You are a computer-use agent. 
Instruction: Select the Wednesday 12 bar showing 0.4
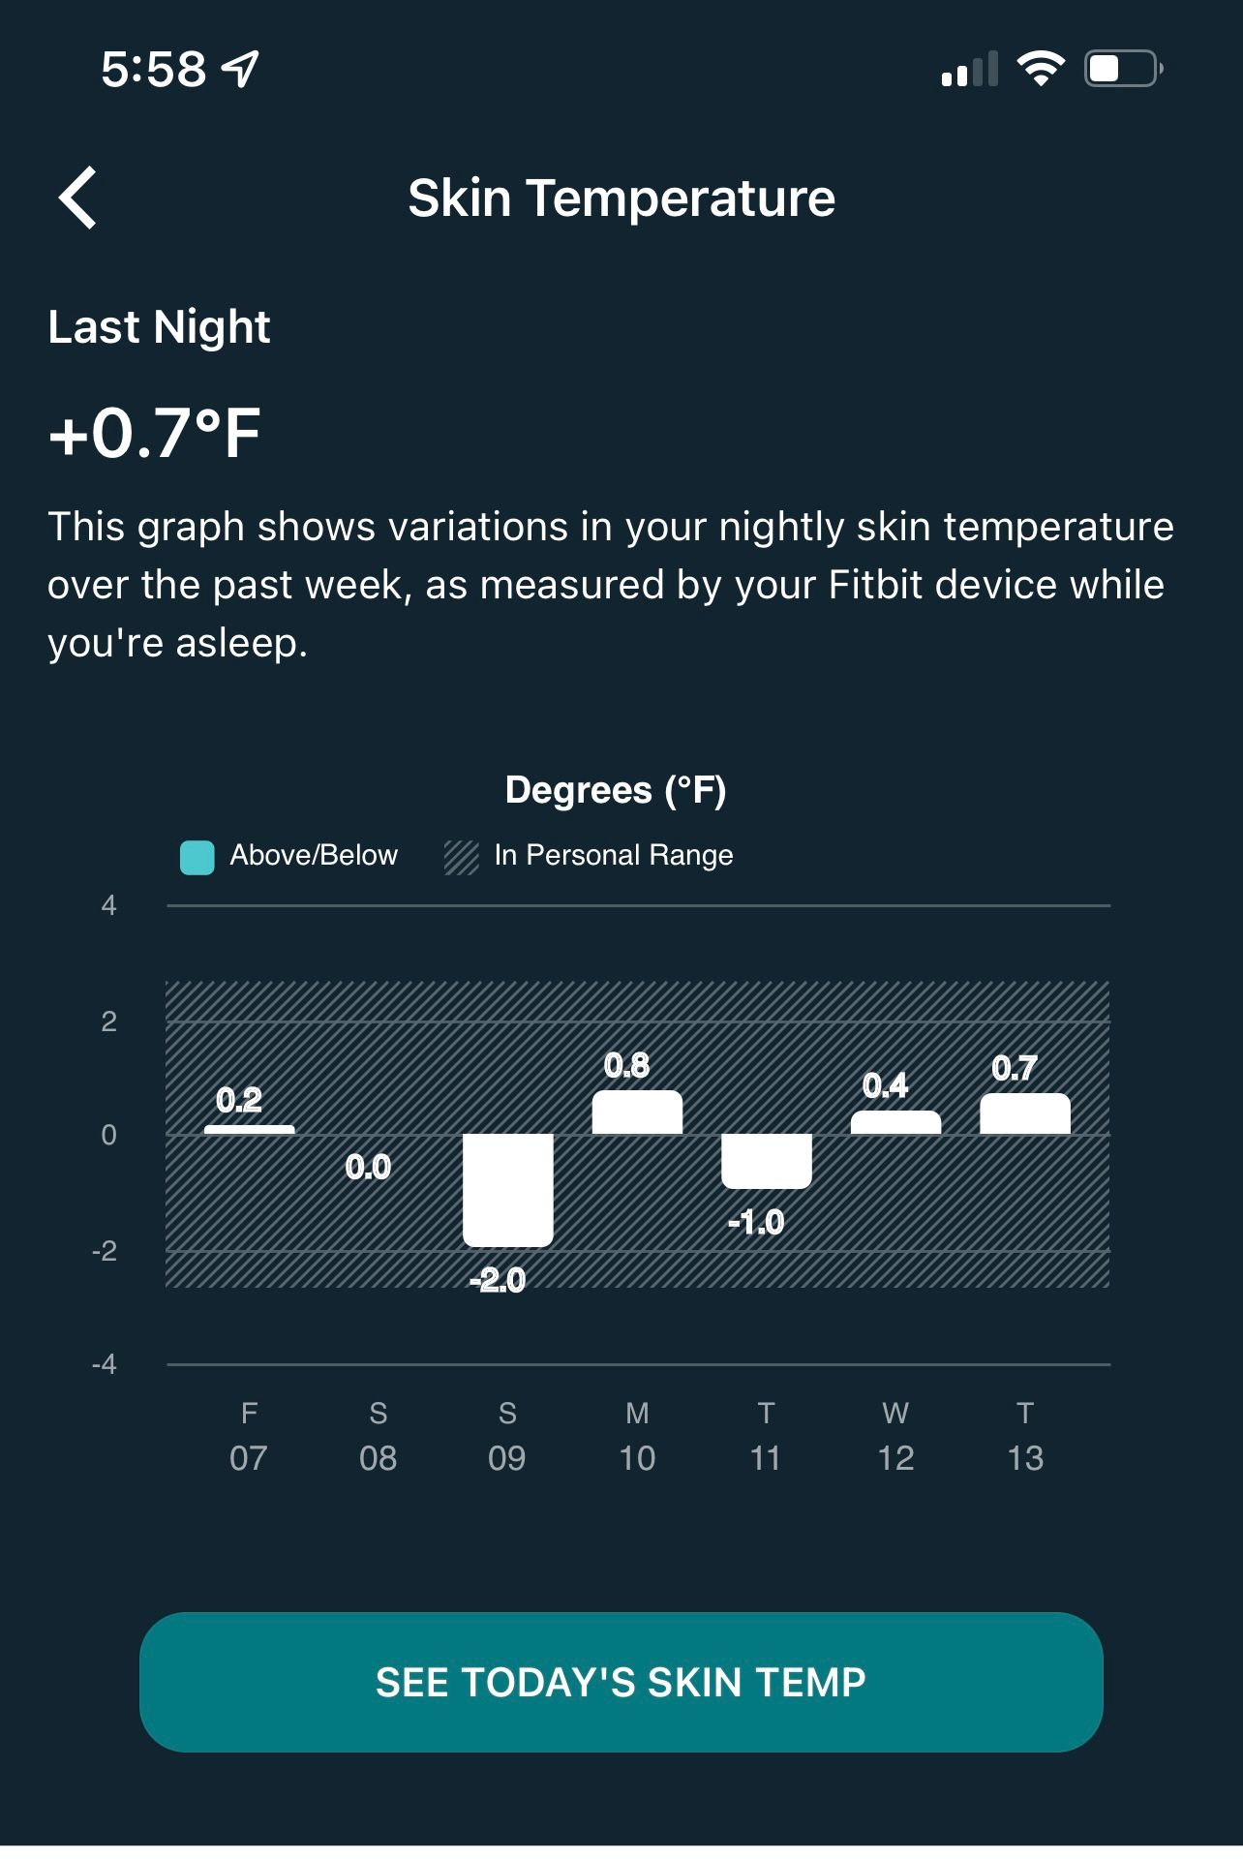coord(895,1123)
